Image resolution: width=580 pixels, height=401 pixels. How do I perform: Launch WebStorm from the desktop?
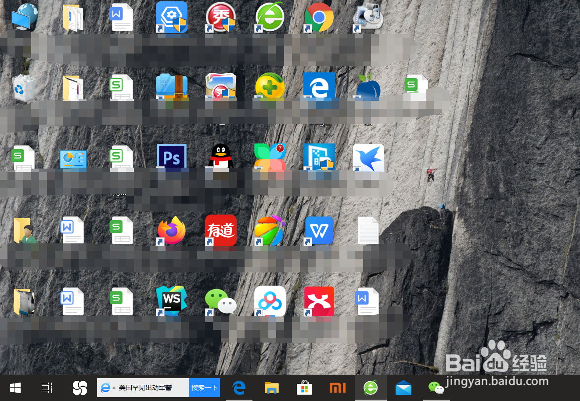pos(171,301)
